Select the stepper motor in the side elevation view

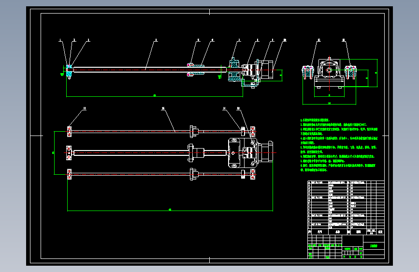(x=265, y=70)
